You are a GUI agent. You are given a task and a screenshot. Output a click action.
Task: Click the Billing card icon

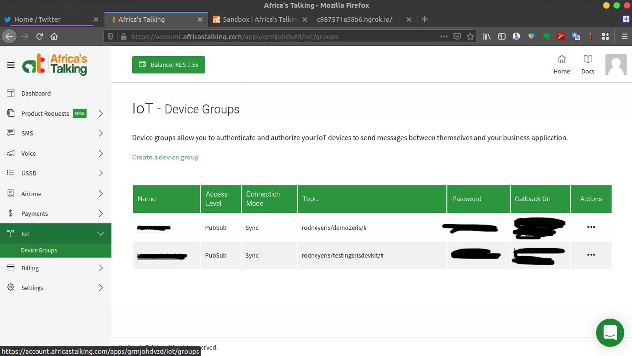click(11, 268)
